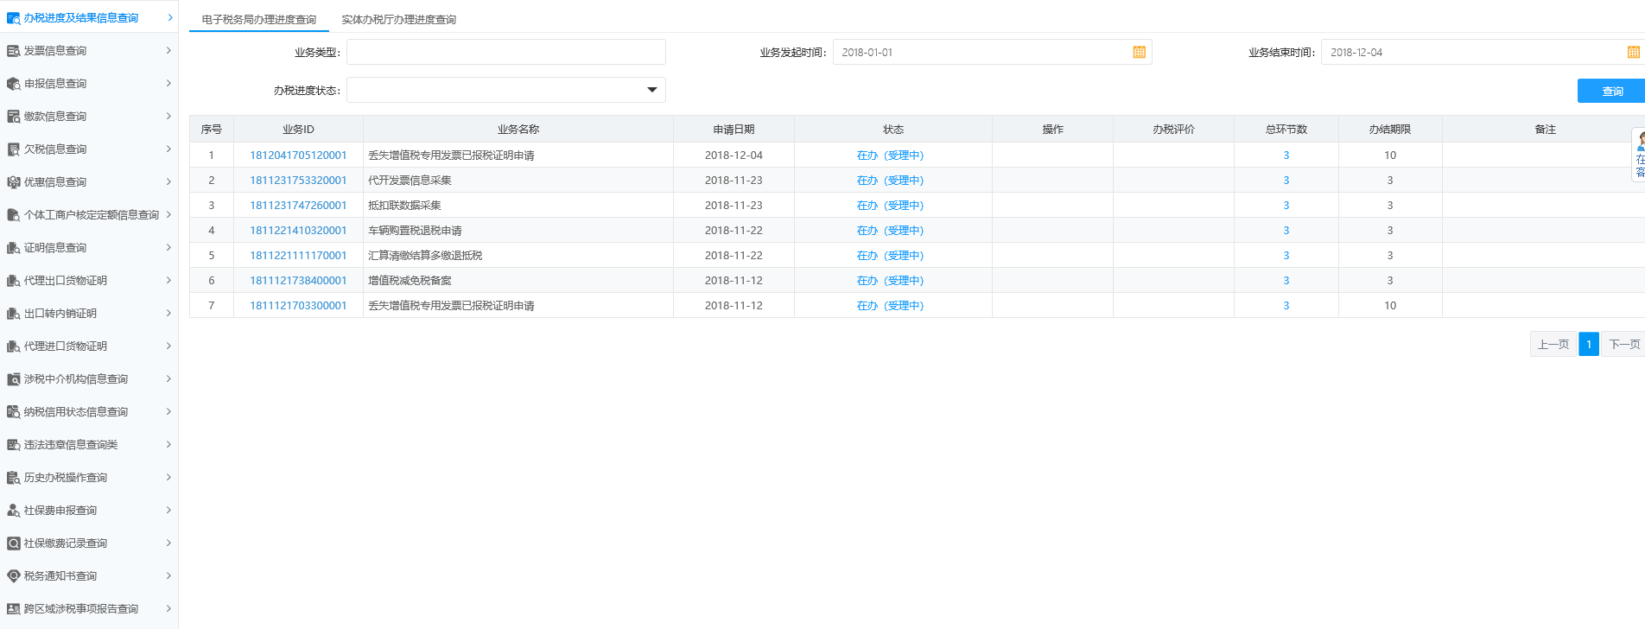Click the 出口转内销证明 sidebar icon
Viewport: 1645px width, 629px height.
pos(13,314)
